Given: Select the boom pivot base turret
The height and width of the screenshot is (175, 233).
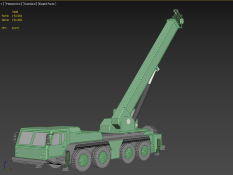Looking at the screenshot, I should point(120,124).
